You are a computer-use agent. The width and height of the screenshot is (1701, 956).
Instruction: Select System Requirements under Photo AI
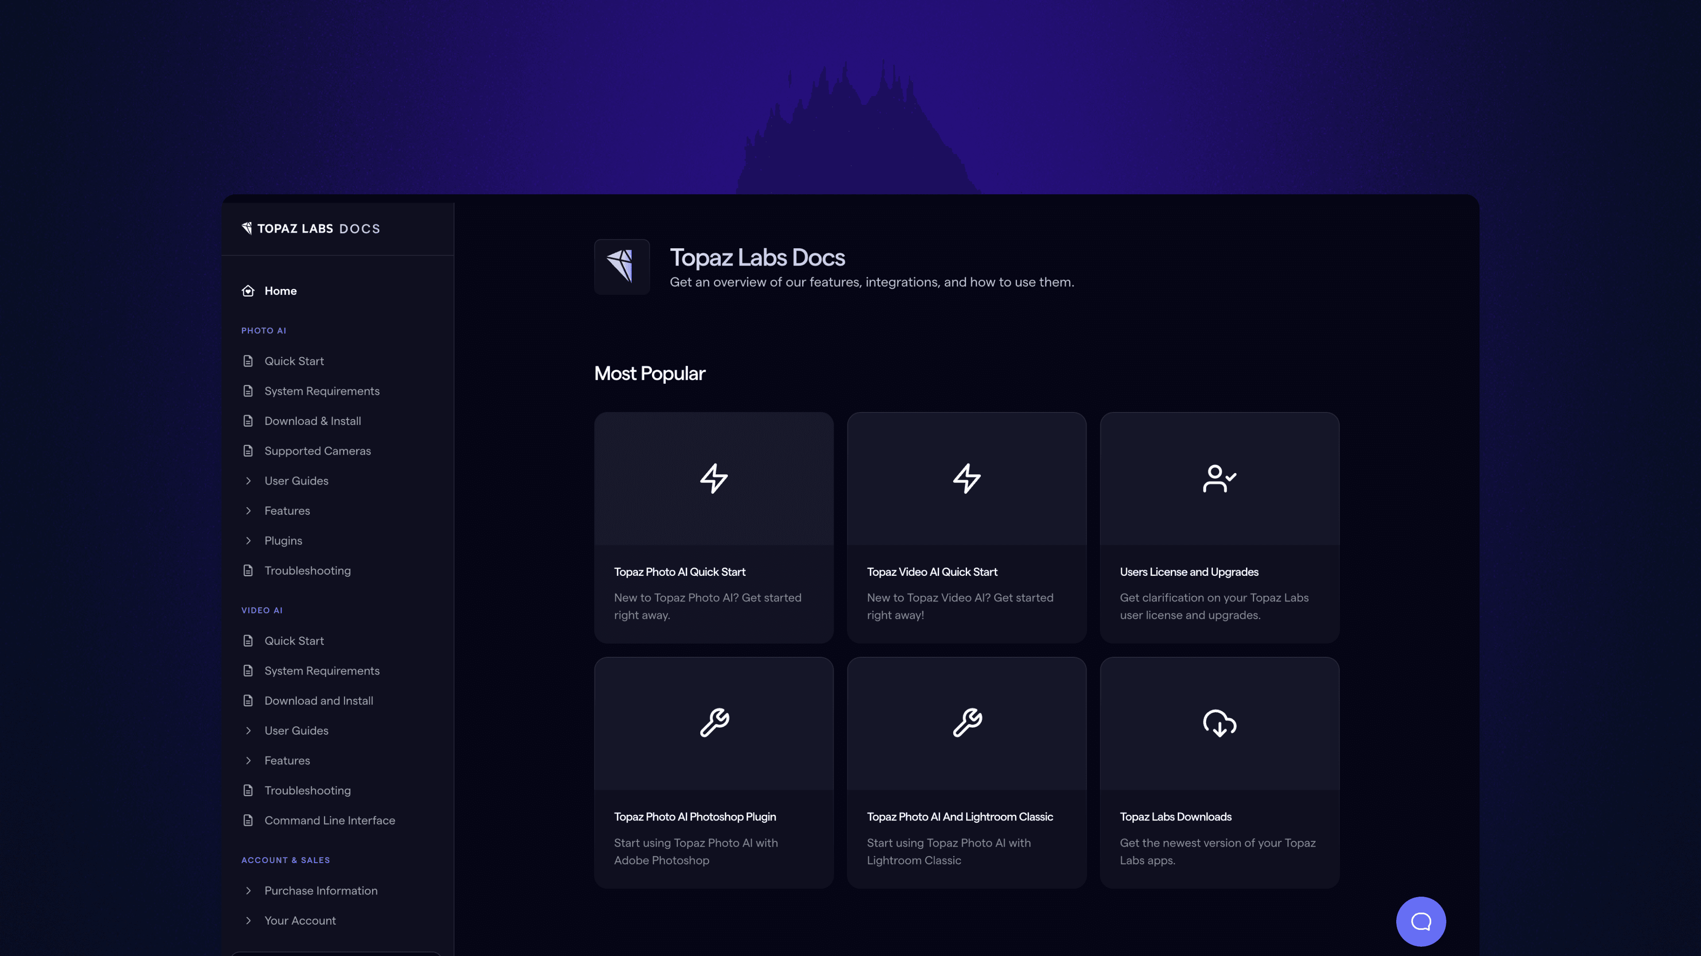(x=322, y=390)
